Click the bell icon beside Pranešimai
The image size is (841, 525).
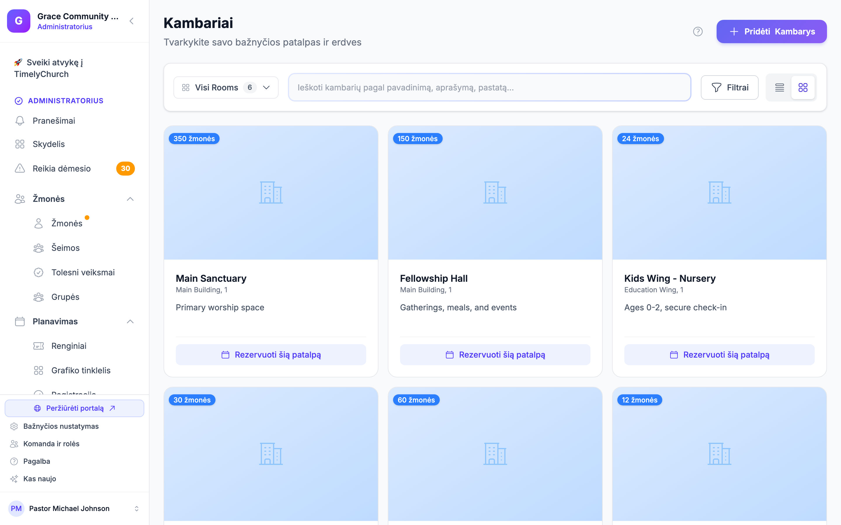pyautogui.click(x=20, y=121)
